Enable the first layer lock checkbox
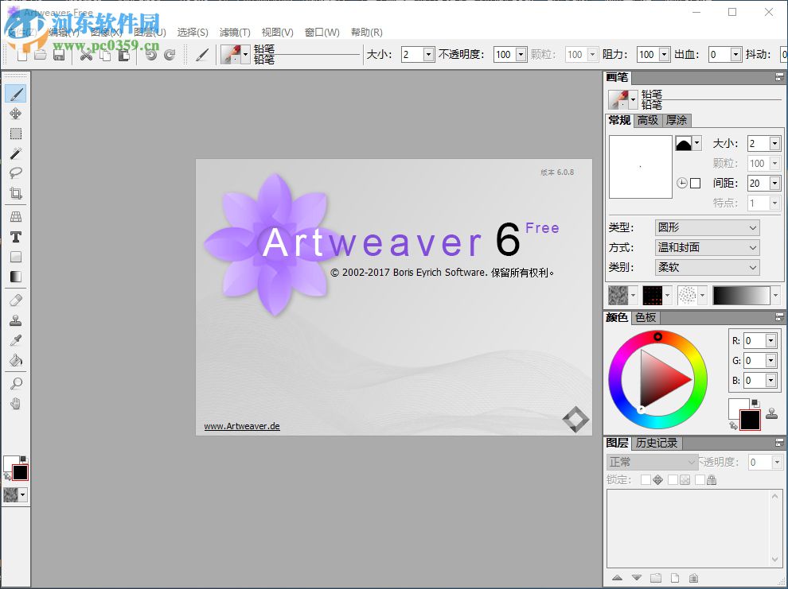Image resolution: width=788 pixels, height=589 pixels. (x=646, y=479)
